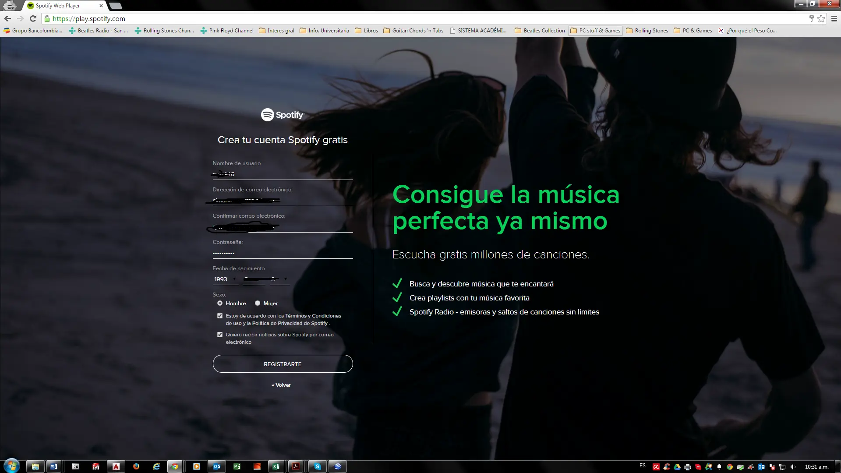The image size is (841, 473).
Task: Open the Grupo Bancolombia bookmark
Action: click(x=33, y=31)
